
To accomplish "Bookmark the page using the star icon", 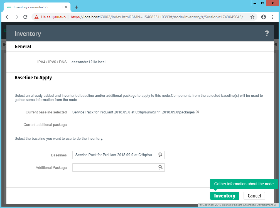I will pyautogui.click(x=252, y=17).
